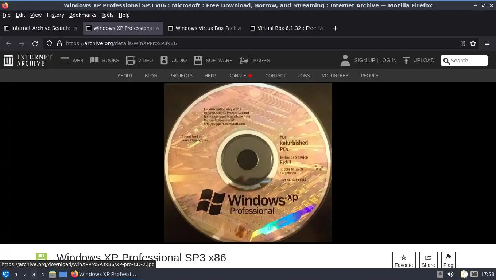Click the show desktop taskbar icon

63,274
